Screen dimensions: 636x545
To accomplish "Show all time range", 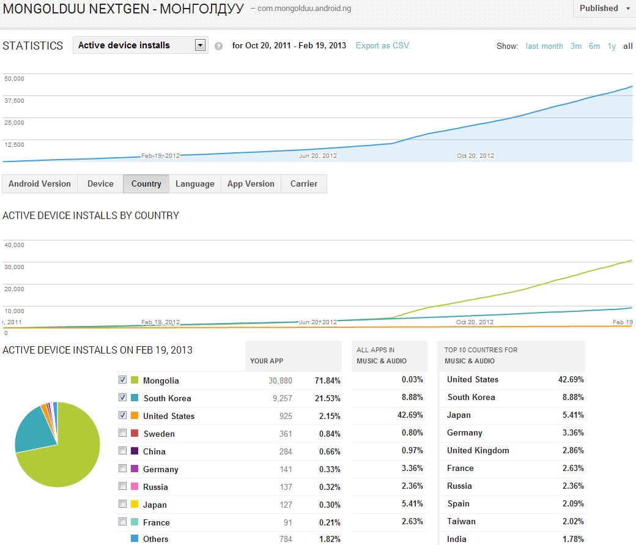I will pyautogui.click(x=627, y=46).
